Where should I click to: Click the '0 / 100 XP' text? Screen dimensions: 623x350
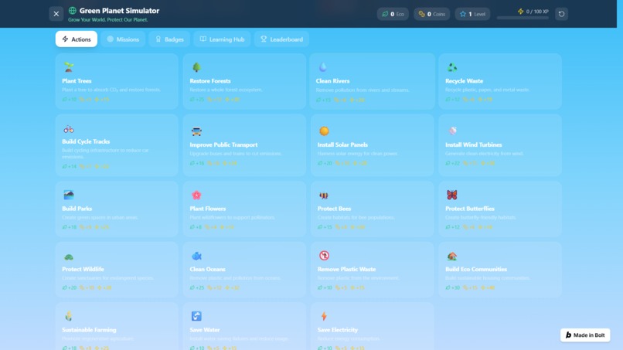click(537, 12)
